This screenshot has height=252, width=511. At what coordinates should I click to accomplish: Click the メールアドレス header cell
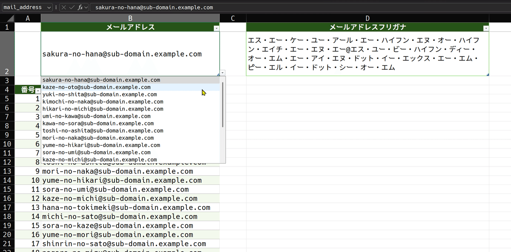pyautogui.click(x=130, y=27)
